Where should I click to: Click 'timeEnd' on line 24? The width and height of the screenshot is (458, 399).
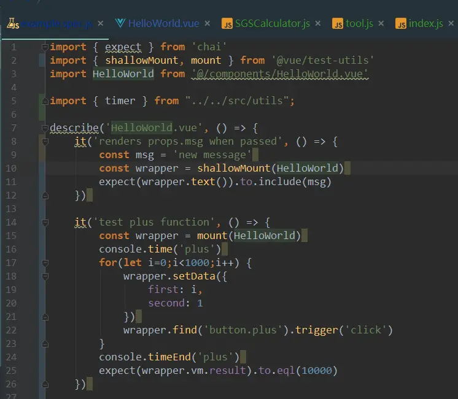[x=169, y=357]
